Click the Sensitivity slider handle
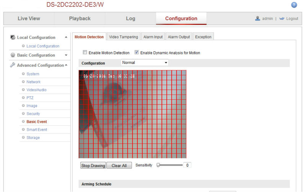Screen dimensions: 306x192 point(158,165)
